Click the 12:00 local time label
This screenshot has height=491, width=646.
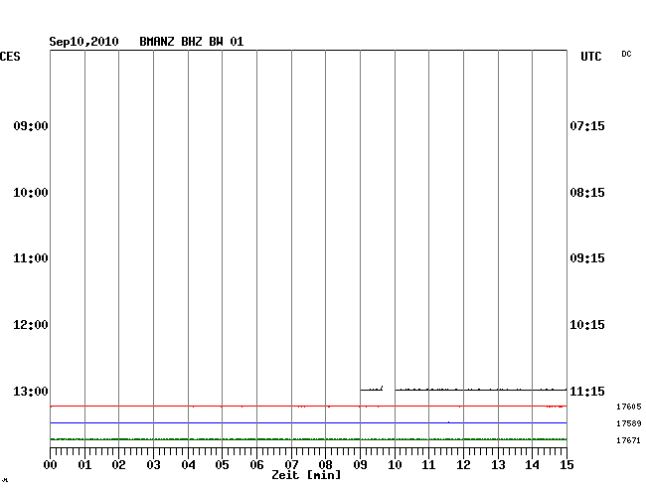click(31, 325)
